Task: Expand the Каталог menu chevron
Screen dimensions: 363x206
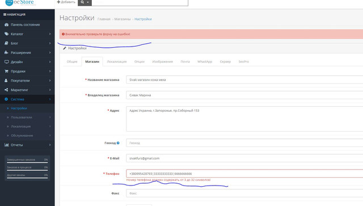Action: coord(50,34)
